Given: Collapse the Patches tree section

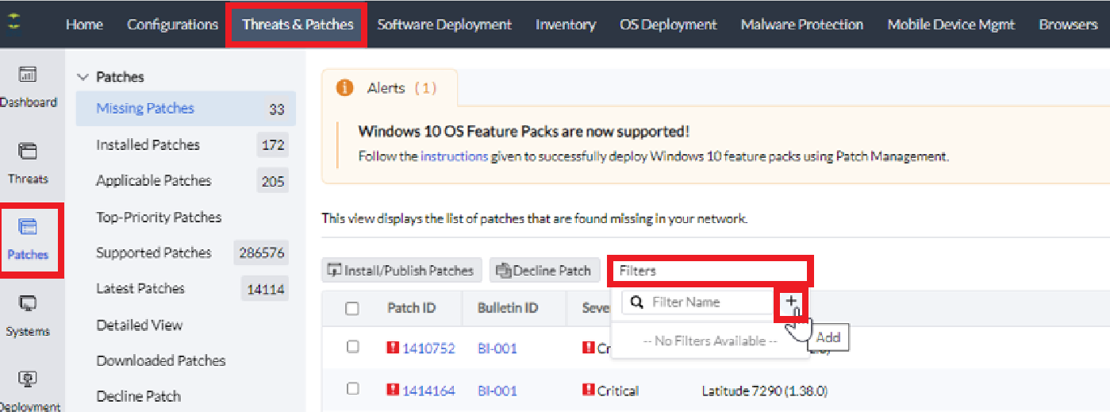Looking at the screenshot, I should 82,77.
